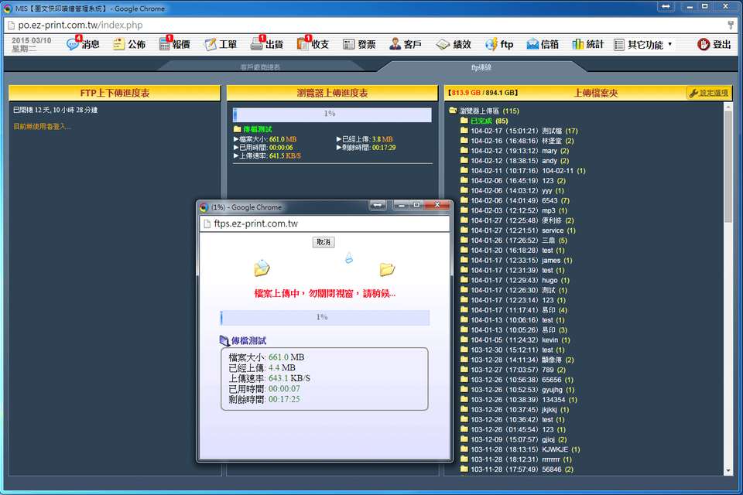
Task: Switch to the 客戶廠商總表 tab
Action: pos(260,67)
